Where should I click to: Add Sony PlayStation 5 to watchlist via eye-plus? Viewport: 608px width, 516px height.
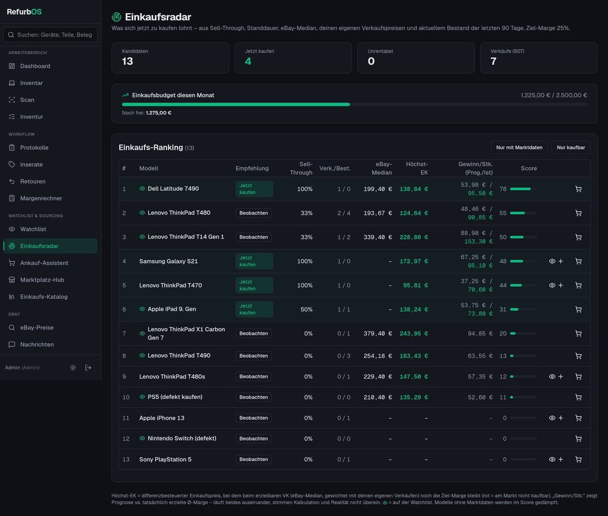pyautogui.click(x=556, y=460)
